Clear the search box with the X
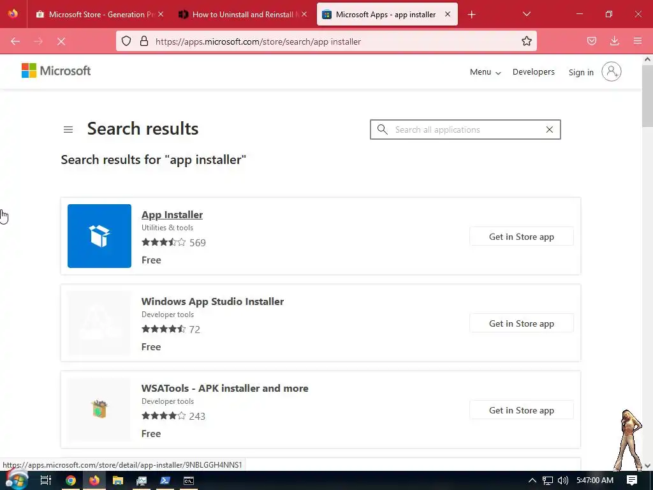The height and width of the screenshot is (490, 653). pyautogui.click(x=549, y=130)
